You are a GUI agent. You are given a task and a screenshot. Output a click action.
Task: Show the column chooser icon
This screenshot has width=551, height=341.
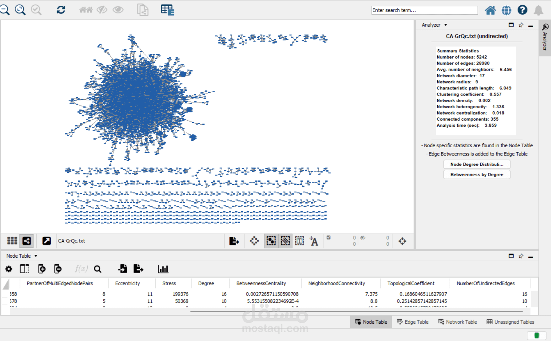coord(25,269)
